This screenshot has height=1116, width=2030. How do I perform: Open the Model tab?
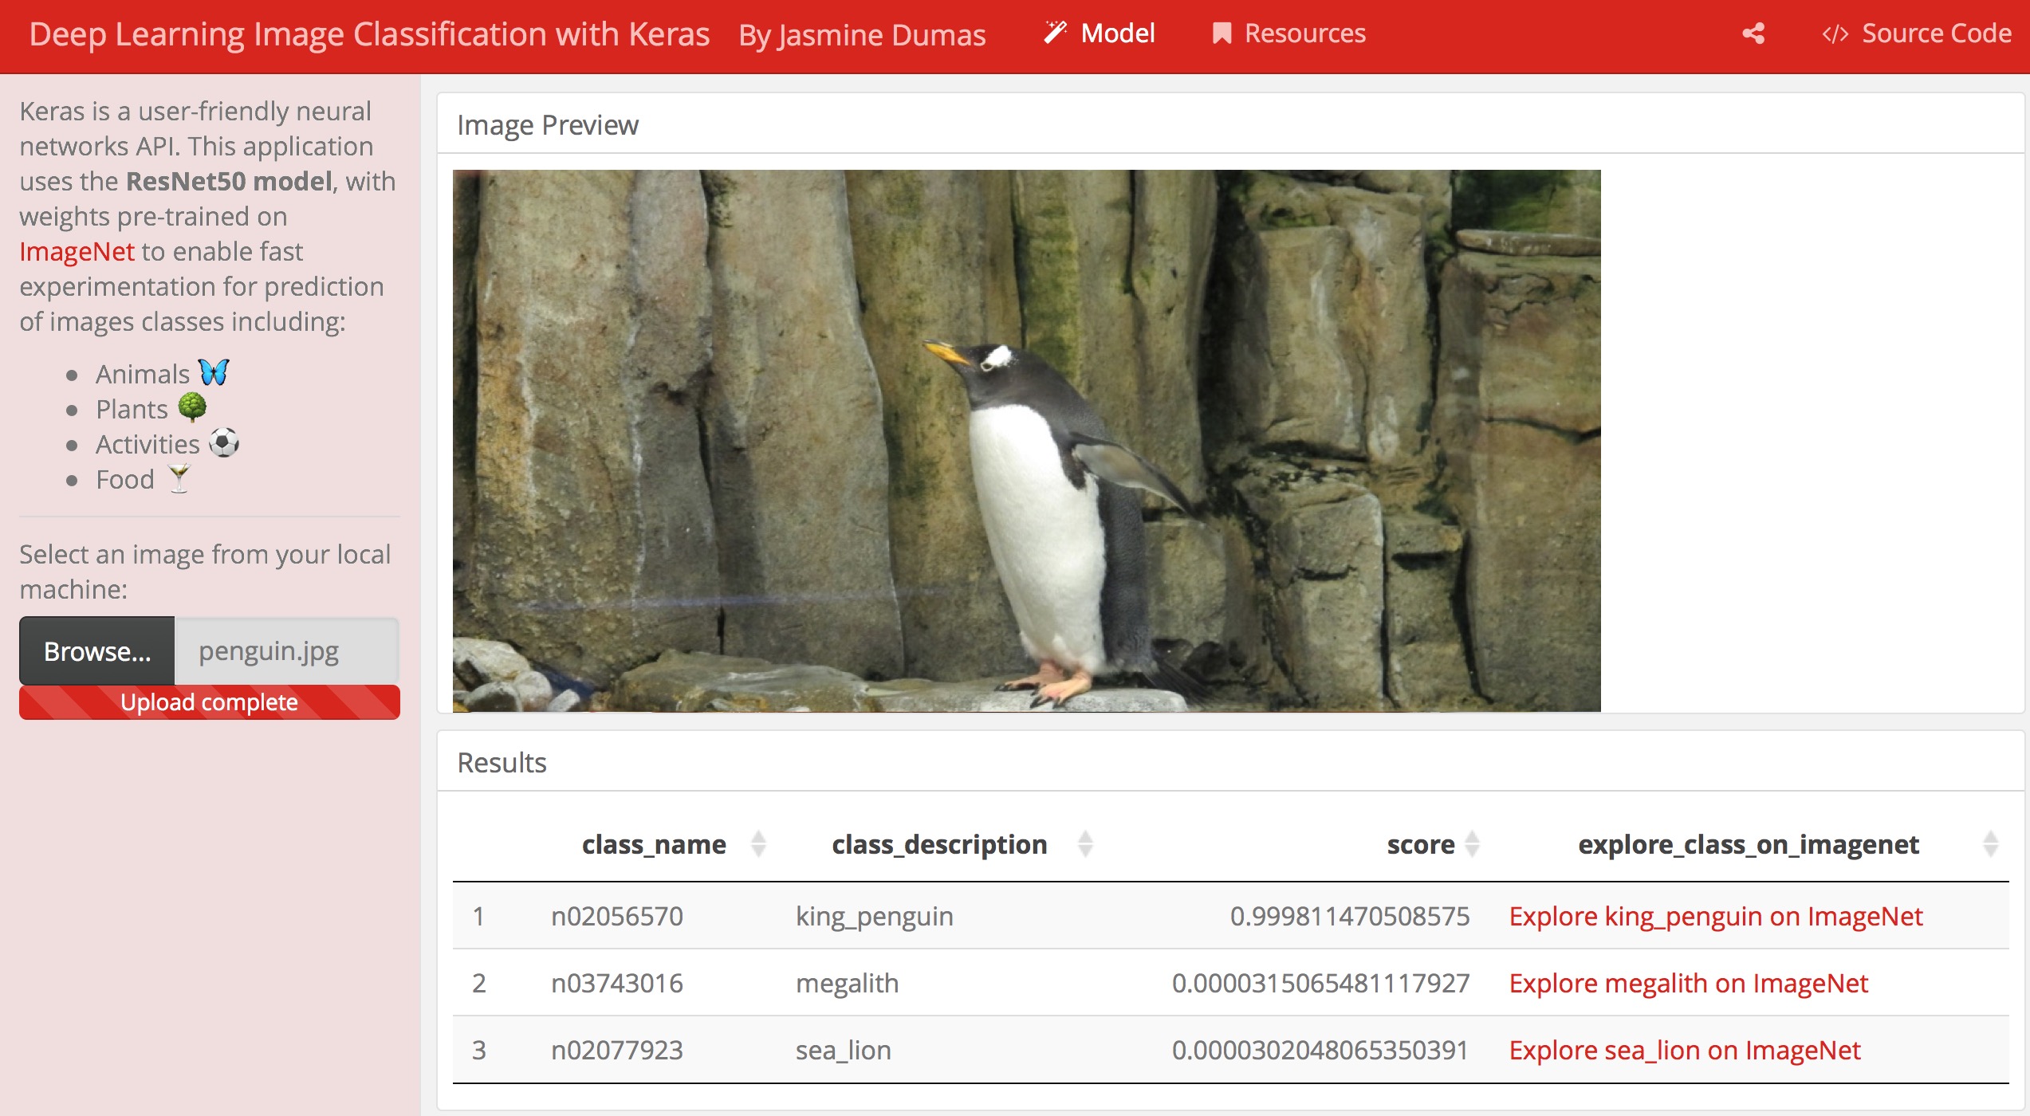pos(1117,33)
